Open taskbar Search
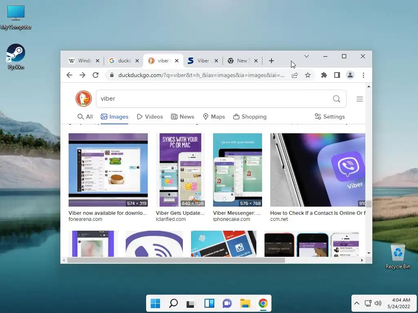Screen dimensions: 418x313 [x=173, y=303]
